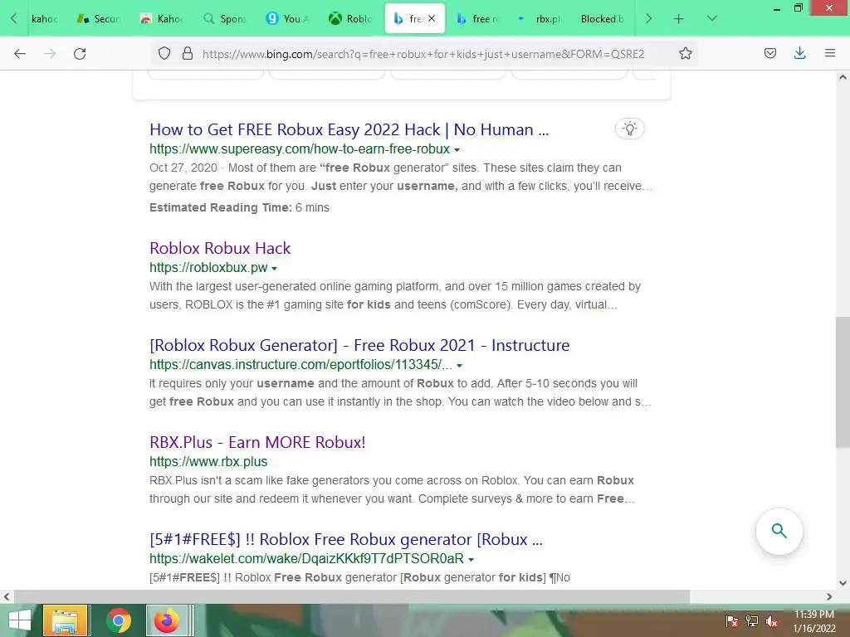Click the vertical scrollbar thumb

pos(843,382)
